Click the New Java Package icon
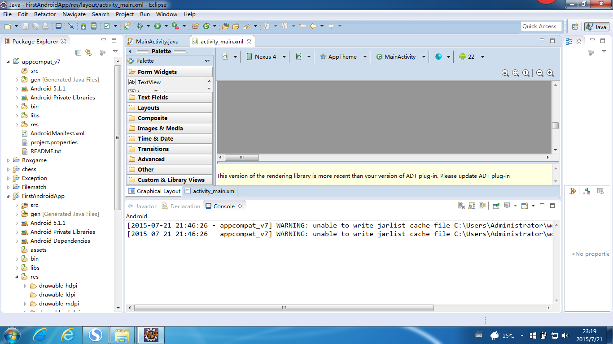613x344 pixels. [196, 26]
